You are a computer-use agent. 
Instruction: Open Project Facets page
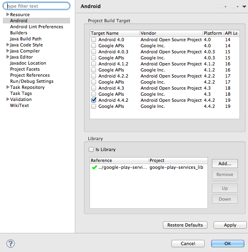click(x=25, y=69)
